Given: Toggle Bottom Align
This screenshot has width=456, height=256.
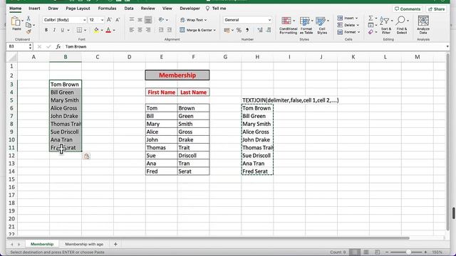Looking at the screenshot, I should [x=148, y=20].
